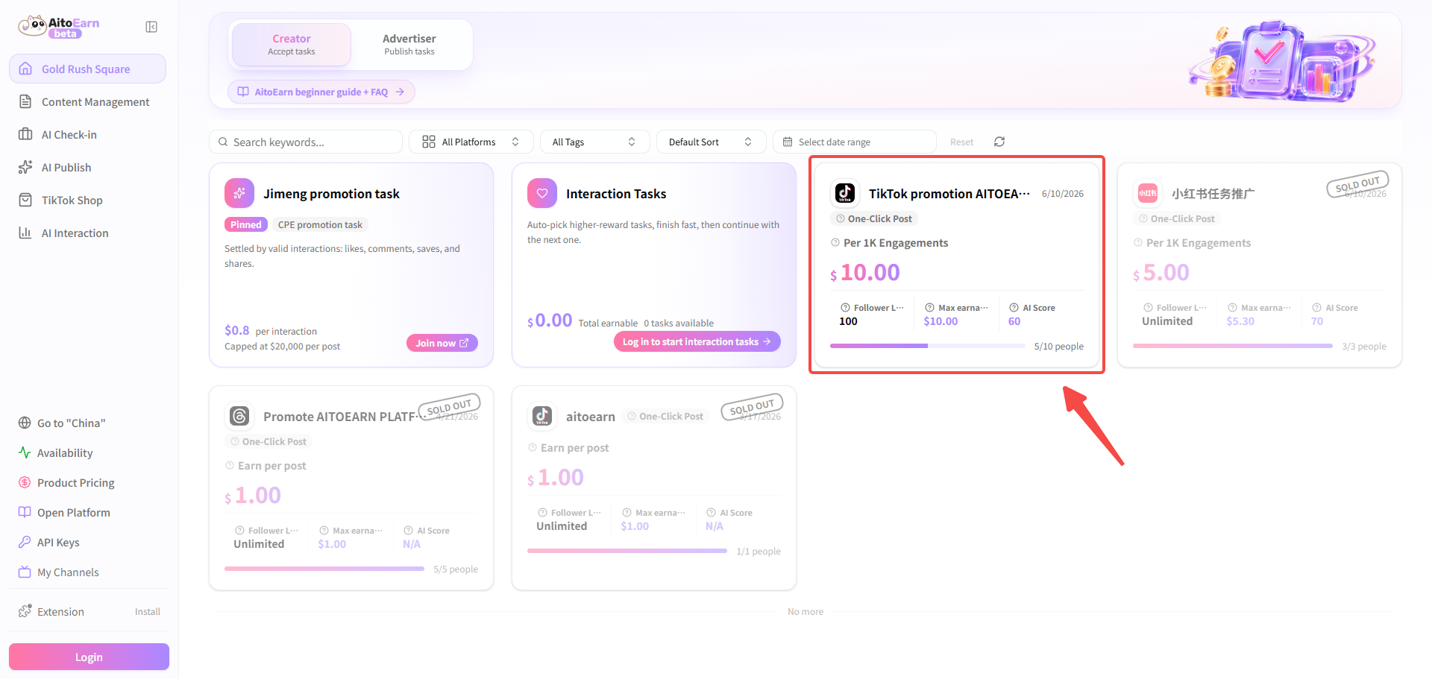Click the AI Interaction chart icon
This screenshot has height=679, width=1432.
tap(25, 233)
